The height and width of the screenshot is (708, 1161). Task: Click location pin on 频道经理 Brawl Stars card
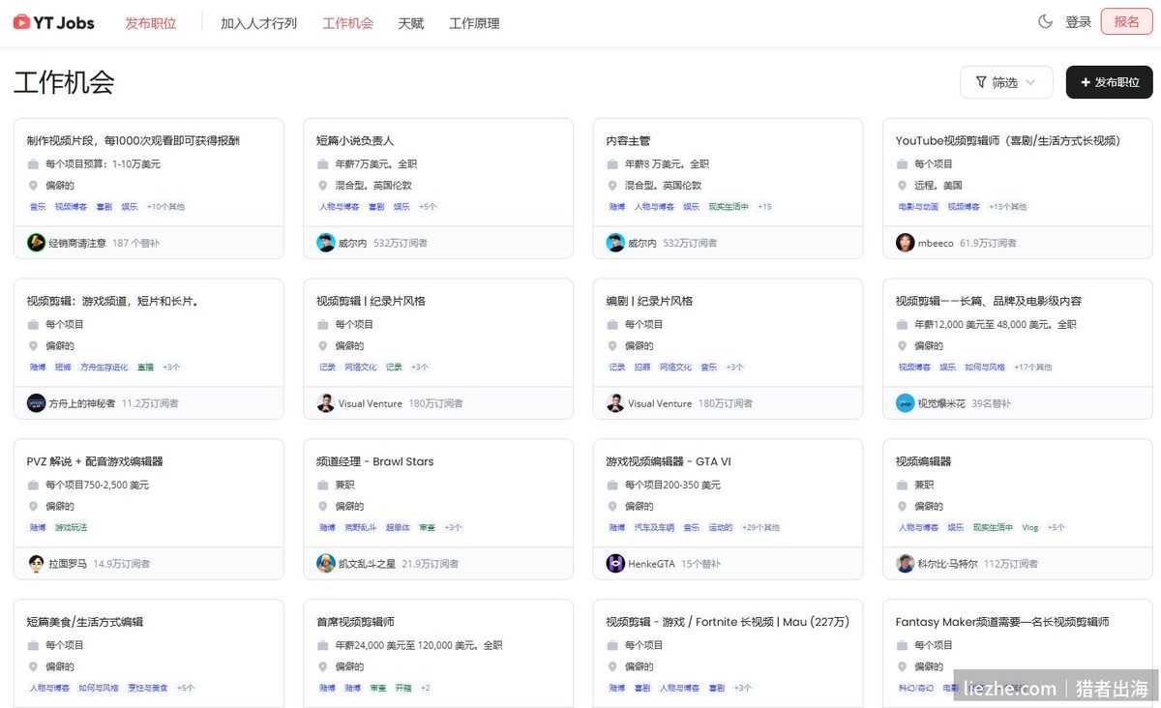323,507
